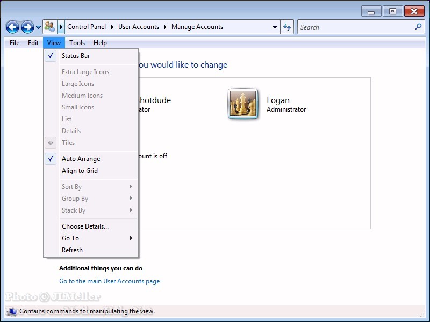Click the status bar view description text
This screenshot has width=430, height=322.
[x=87, y=311]
